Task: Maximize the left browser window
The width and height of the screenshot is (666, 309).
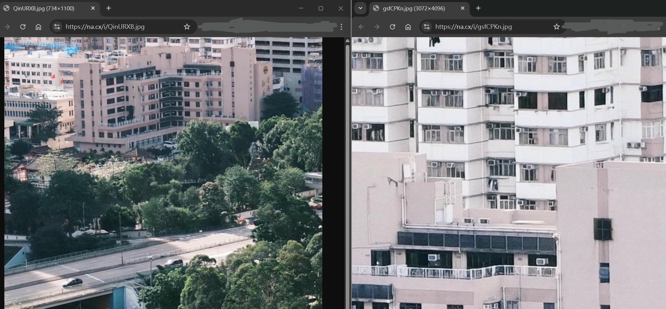Action: pyautogui.click(x=321, y=8)
